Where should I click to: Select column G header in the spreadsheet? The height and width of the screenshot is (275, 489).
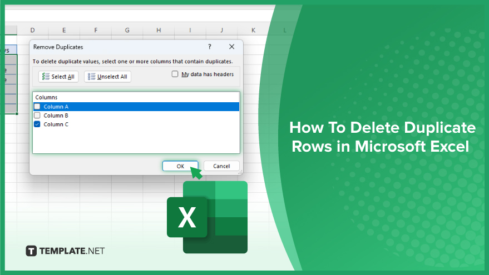127,30
